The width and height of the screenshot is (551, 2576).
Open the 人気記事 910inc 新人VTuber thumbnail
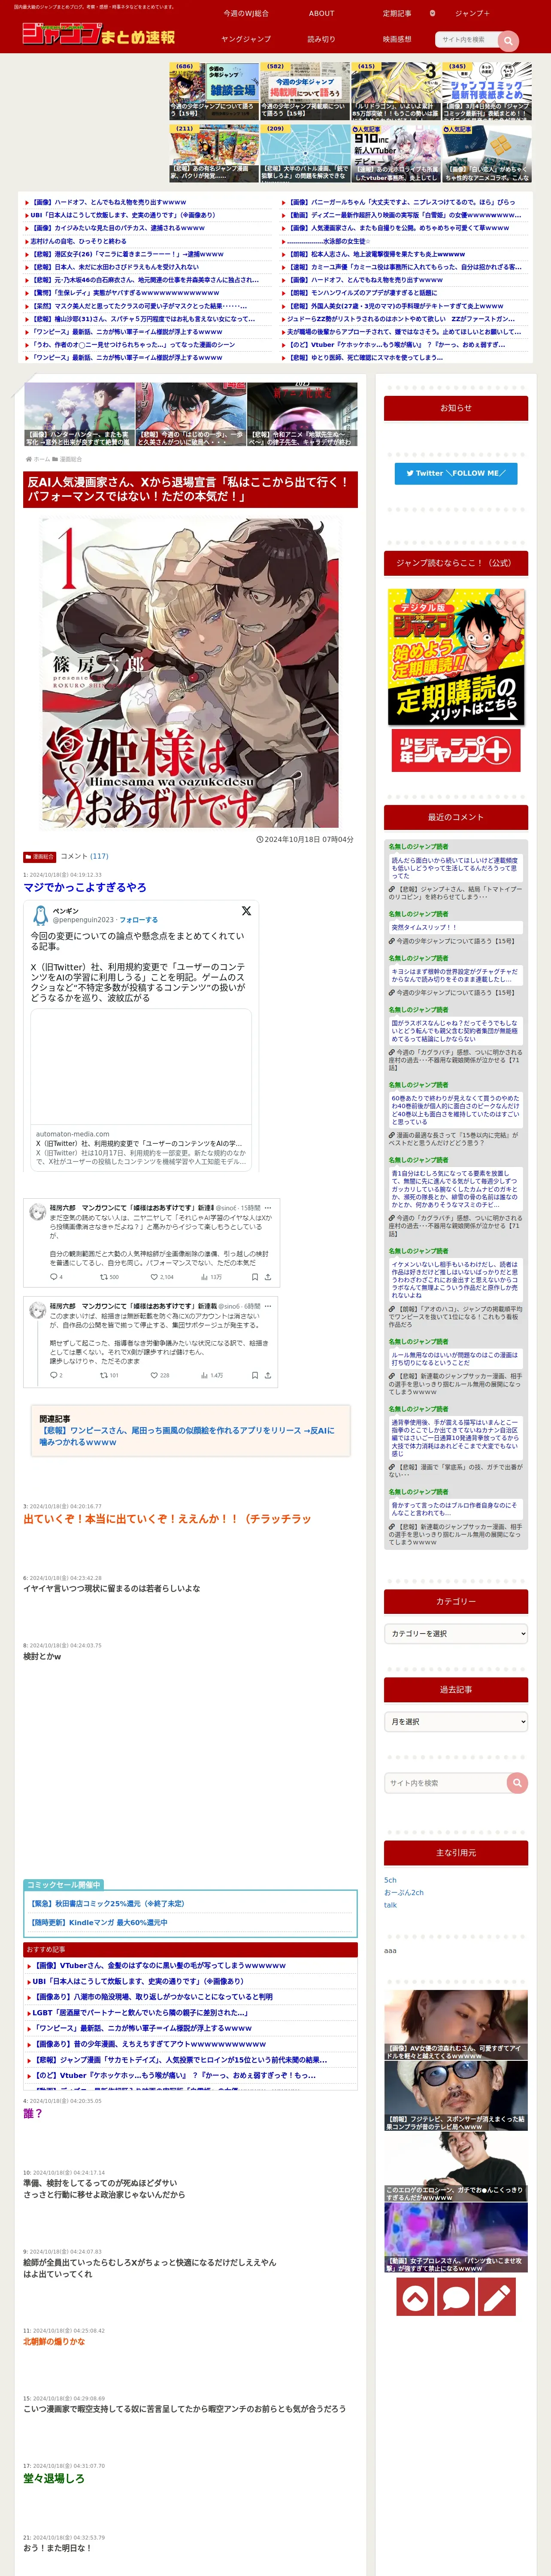click(x=396, y=152)
